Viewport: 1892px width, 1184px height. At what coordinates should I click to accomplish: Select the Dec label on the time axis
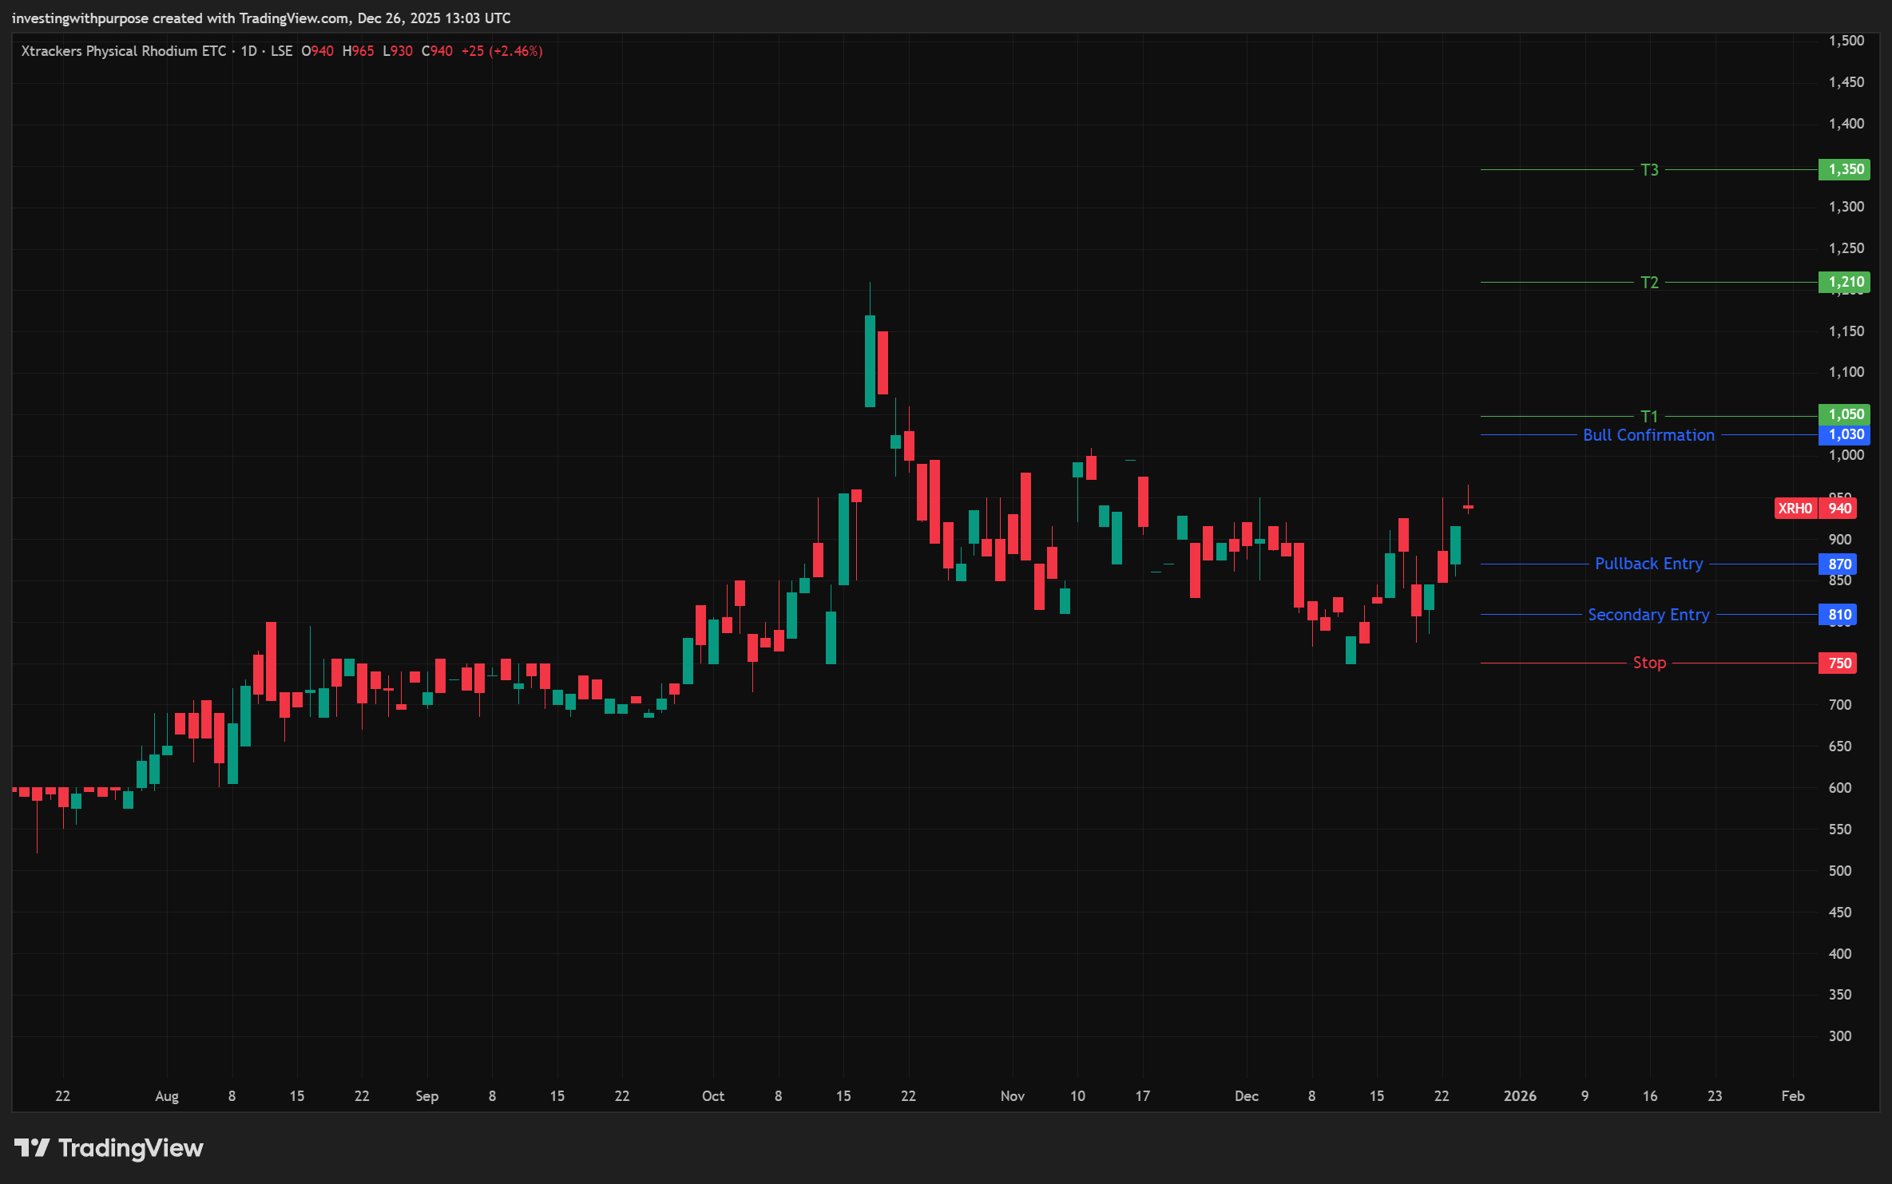coord(1247,1096)
